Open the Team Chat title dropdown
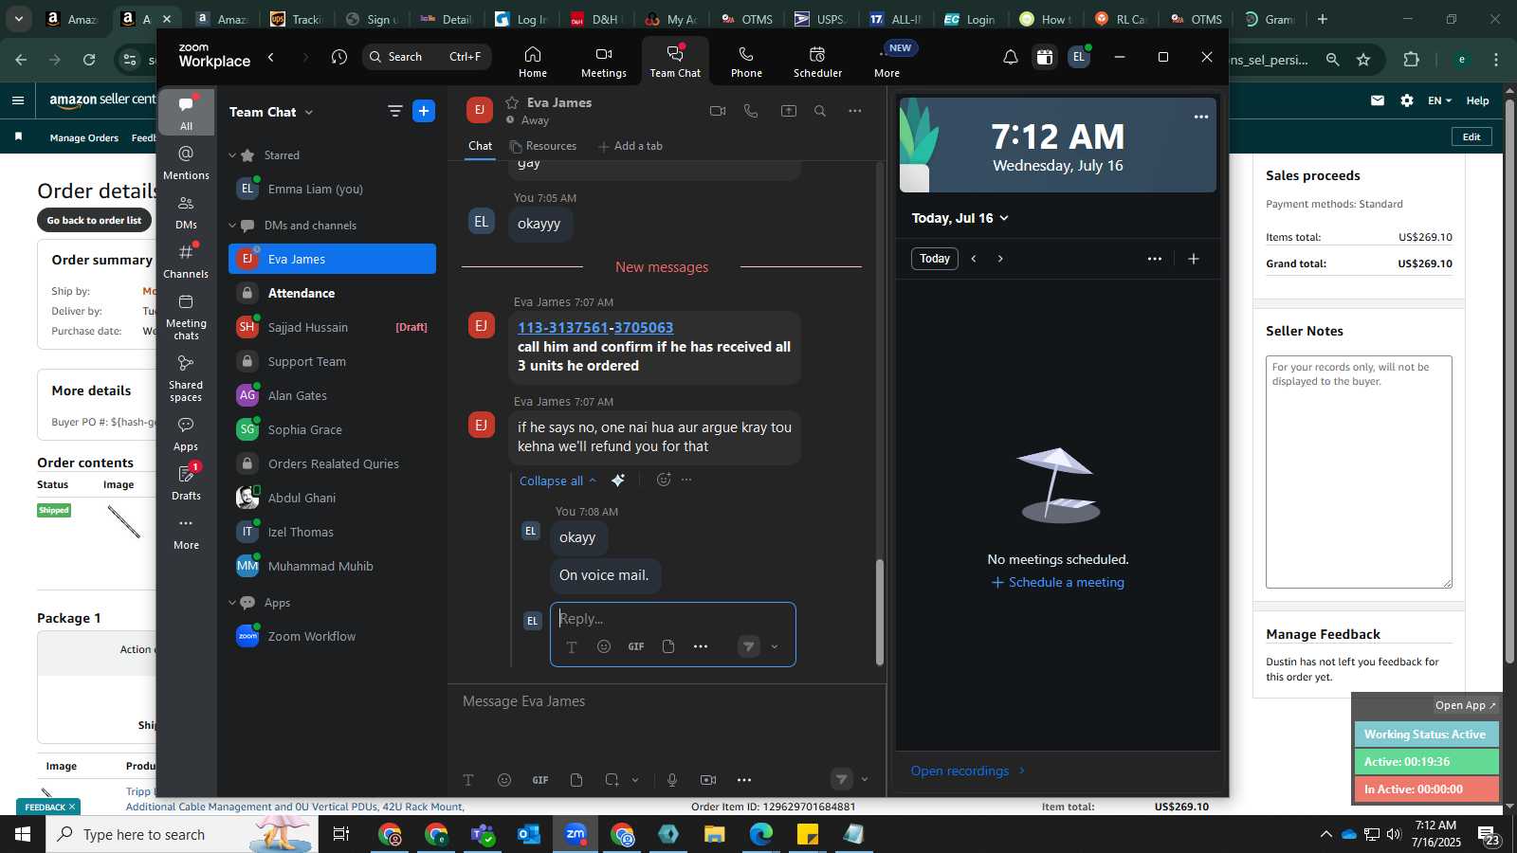Viewport: 1517px width, 853px height. pyautogui.click(x=271, y=112)
